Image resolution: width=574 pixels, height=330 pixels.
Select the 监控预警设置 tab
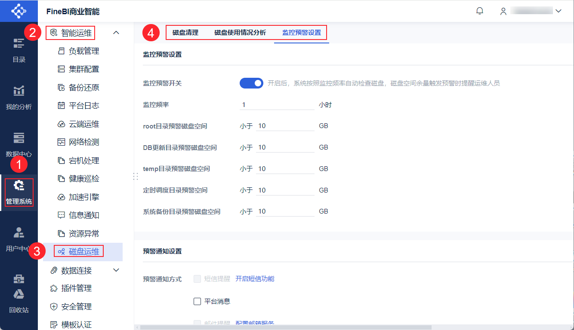302,33
